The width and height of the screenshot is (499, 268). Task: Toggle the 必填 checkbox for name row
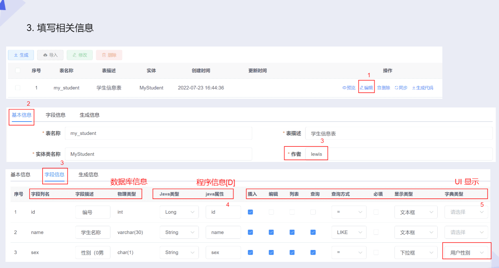(x=376, y=232)
